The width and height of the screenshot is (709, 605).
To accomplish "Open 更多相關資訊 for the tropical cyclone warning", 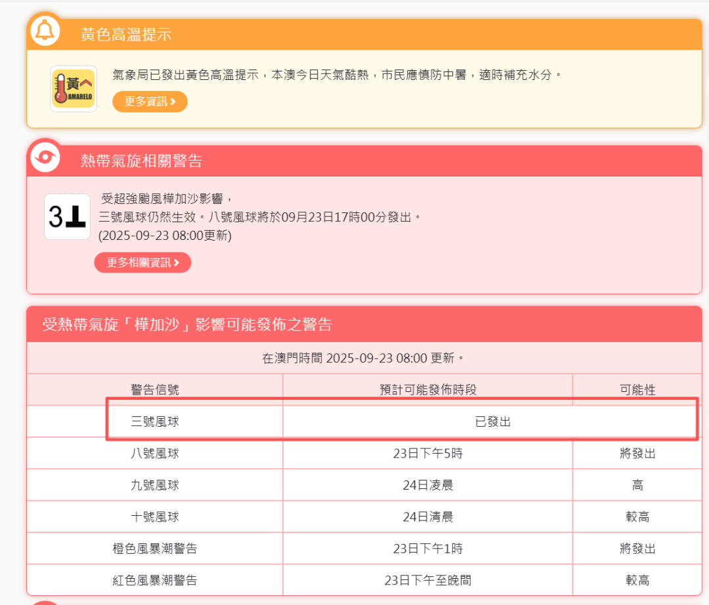I will click(x=142, y=262).
